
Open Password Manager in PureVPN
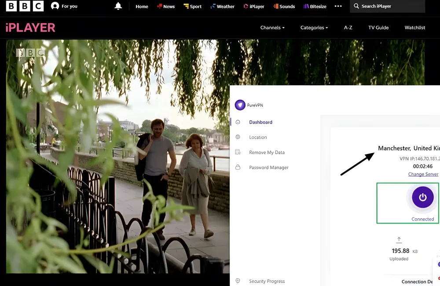pyautogui.click(x=269, y=168)
